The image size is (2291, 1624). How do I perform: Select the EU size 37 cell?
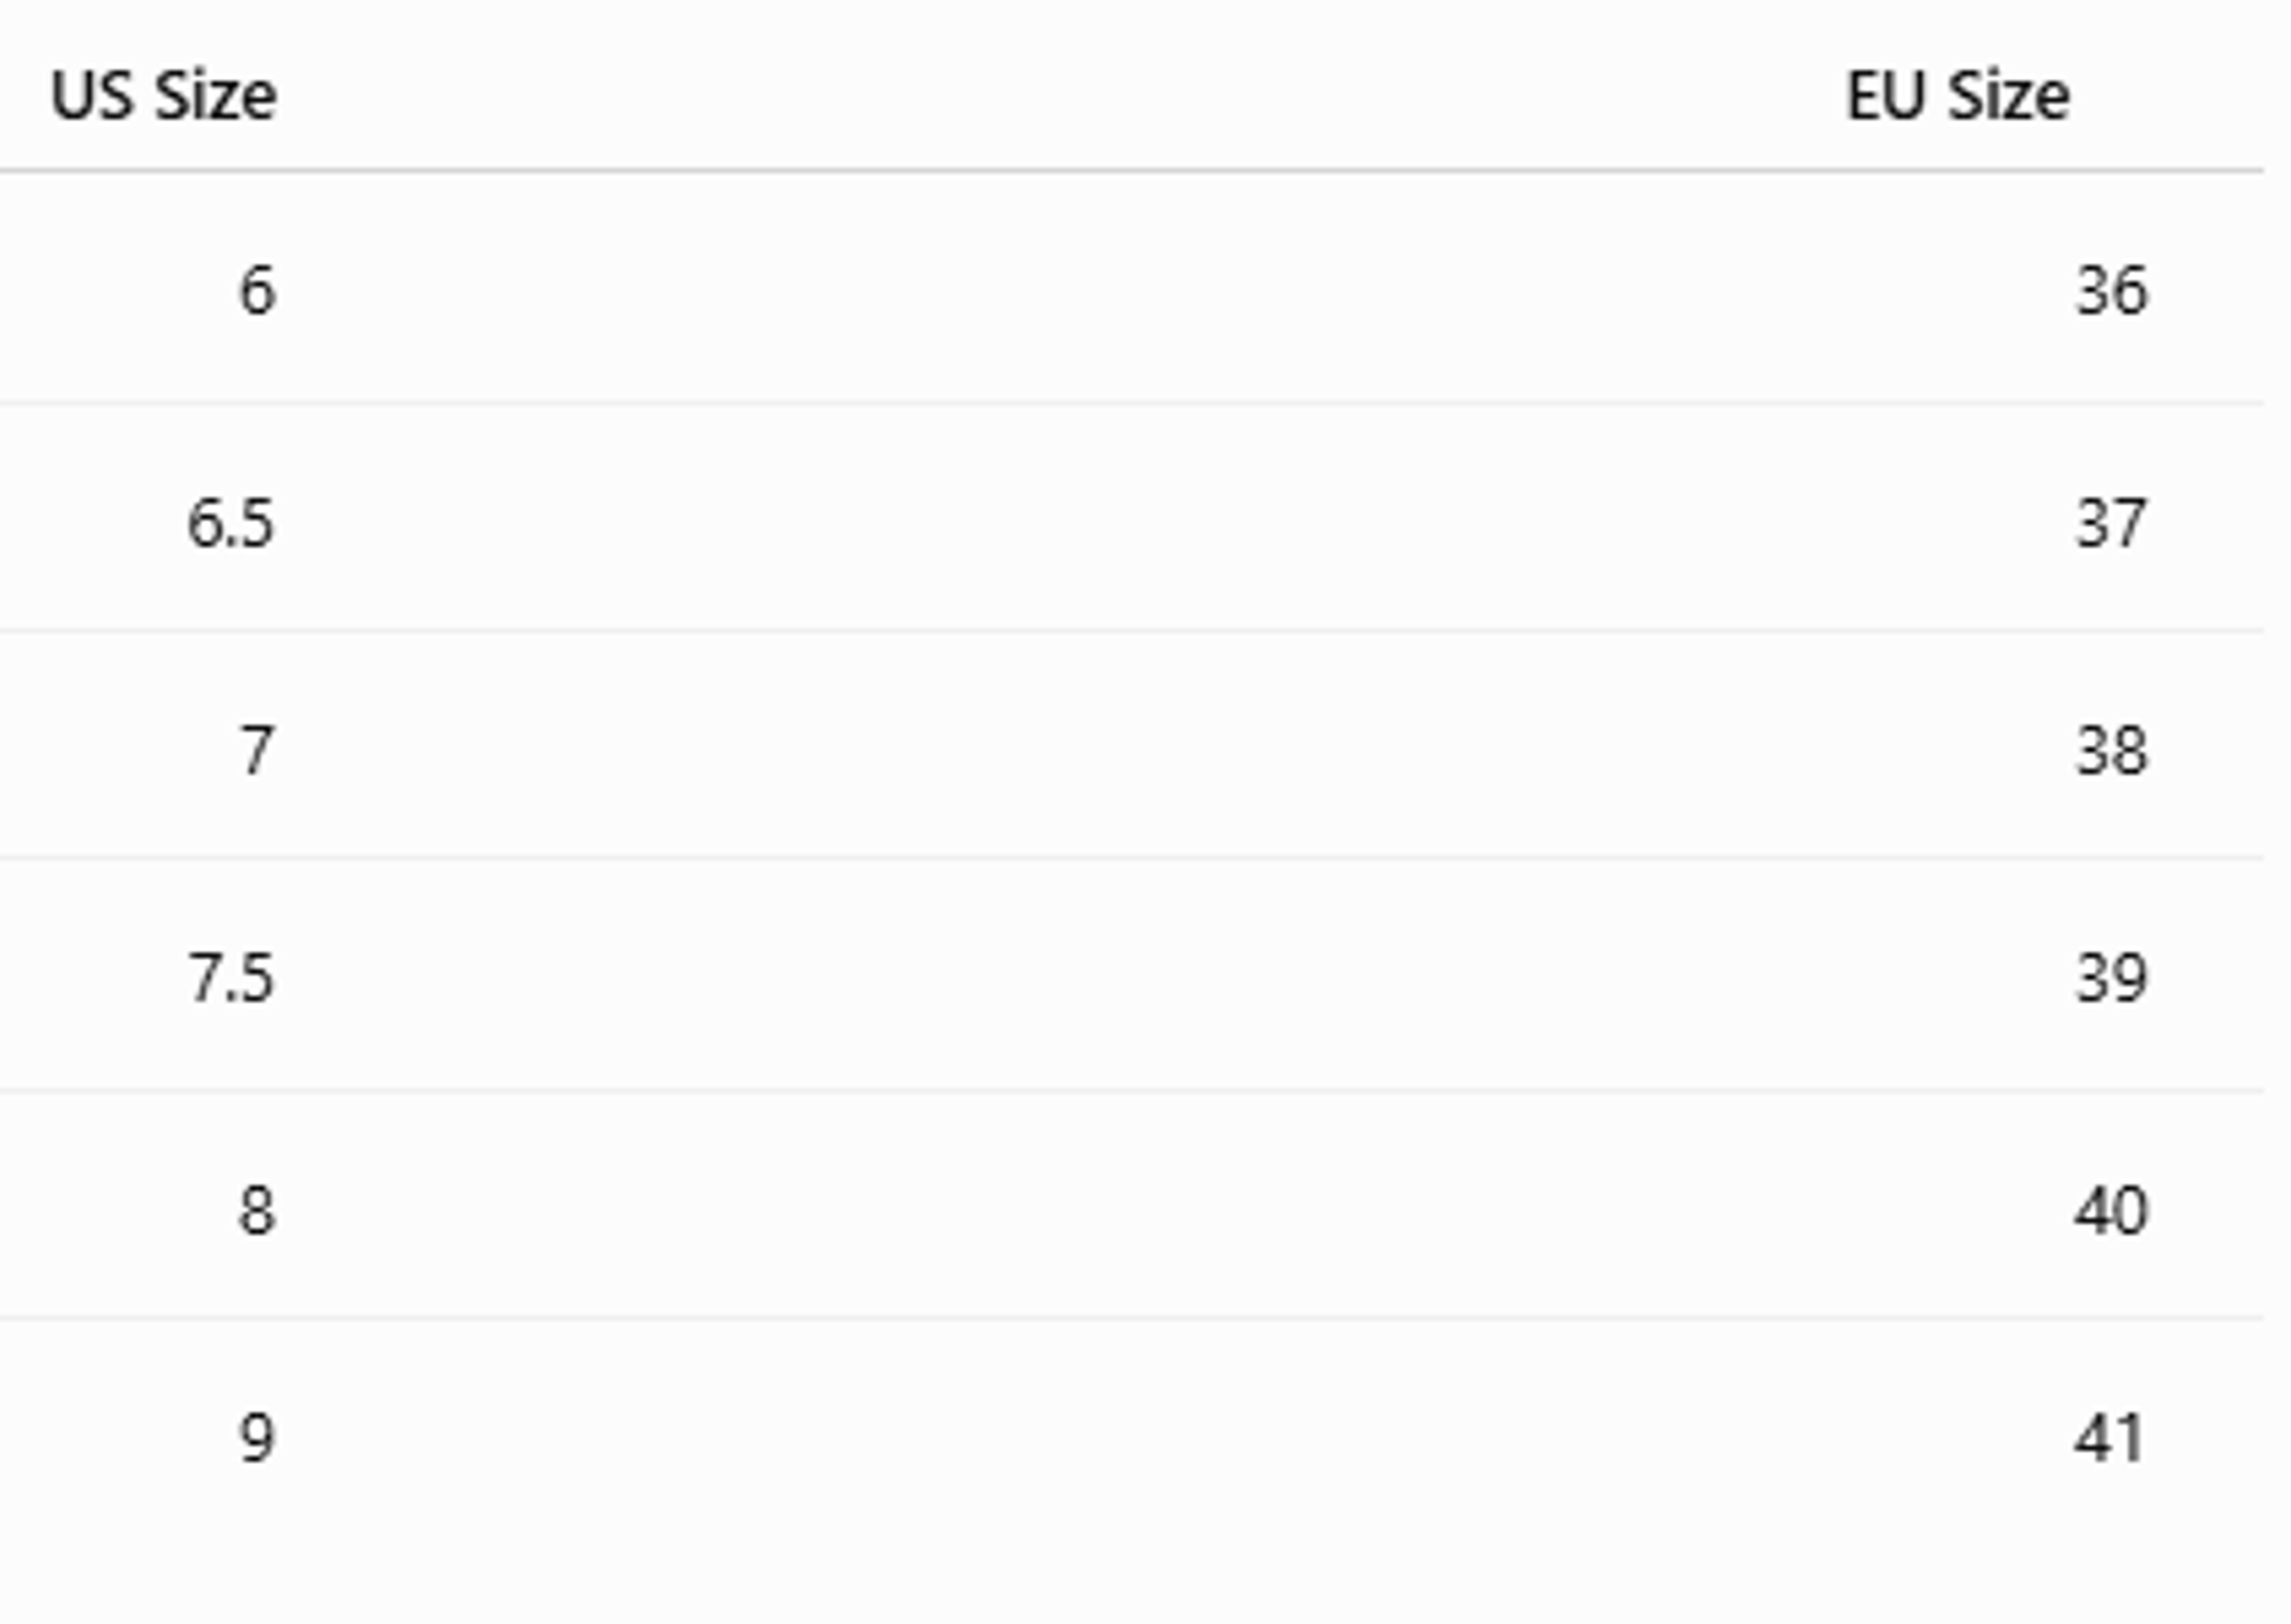tap(2111, 523)
